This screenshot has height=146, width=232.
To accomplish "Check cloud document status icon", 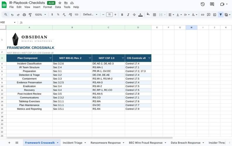I will click(72, 3).
